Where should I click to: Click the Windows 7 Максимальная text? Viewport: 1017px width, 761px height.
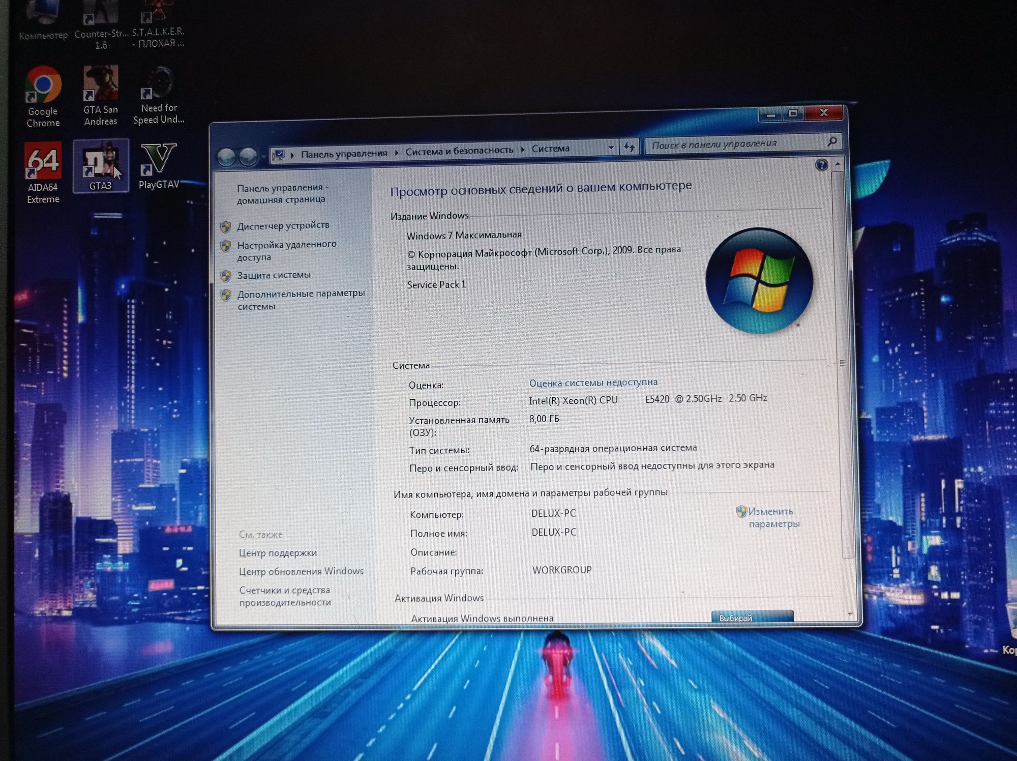coord(464,235)
